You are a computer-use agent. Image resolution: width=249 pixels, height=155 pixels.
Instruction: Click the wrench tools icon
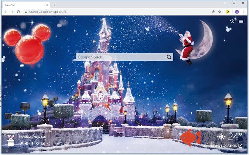point(21,144)
